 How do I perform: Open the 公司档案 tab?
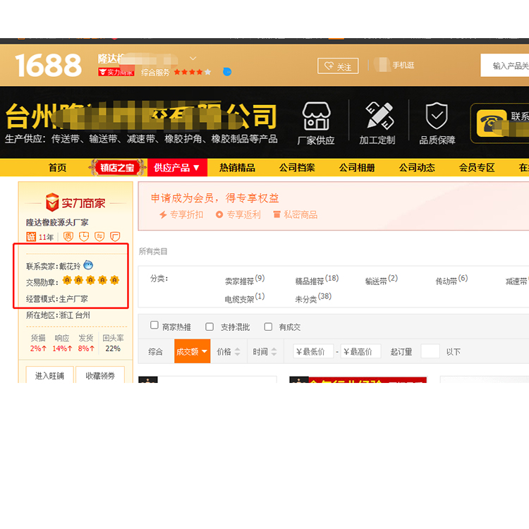click(x=297, y=168)
